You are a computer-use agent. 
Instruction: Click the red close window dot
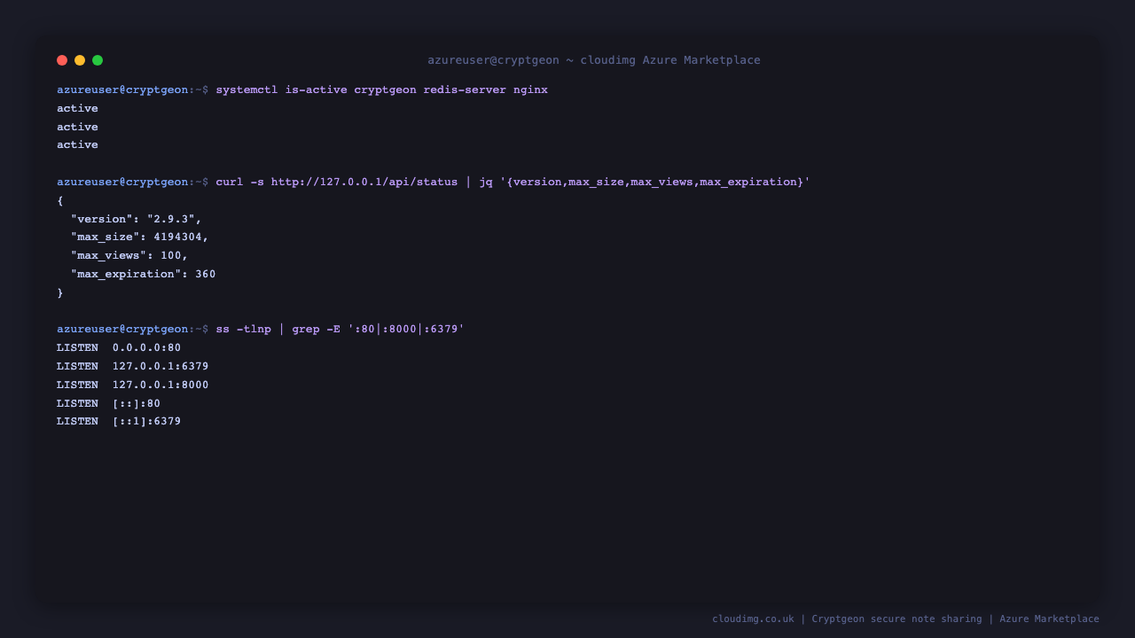(x=62, y=60)
